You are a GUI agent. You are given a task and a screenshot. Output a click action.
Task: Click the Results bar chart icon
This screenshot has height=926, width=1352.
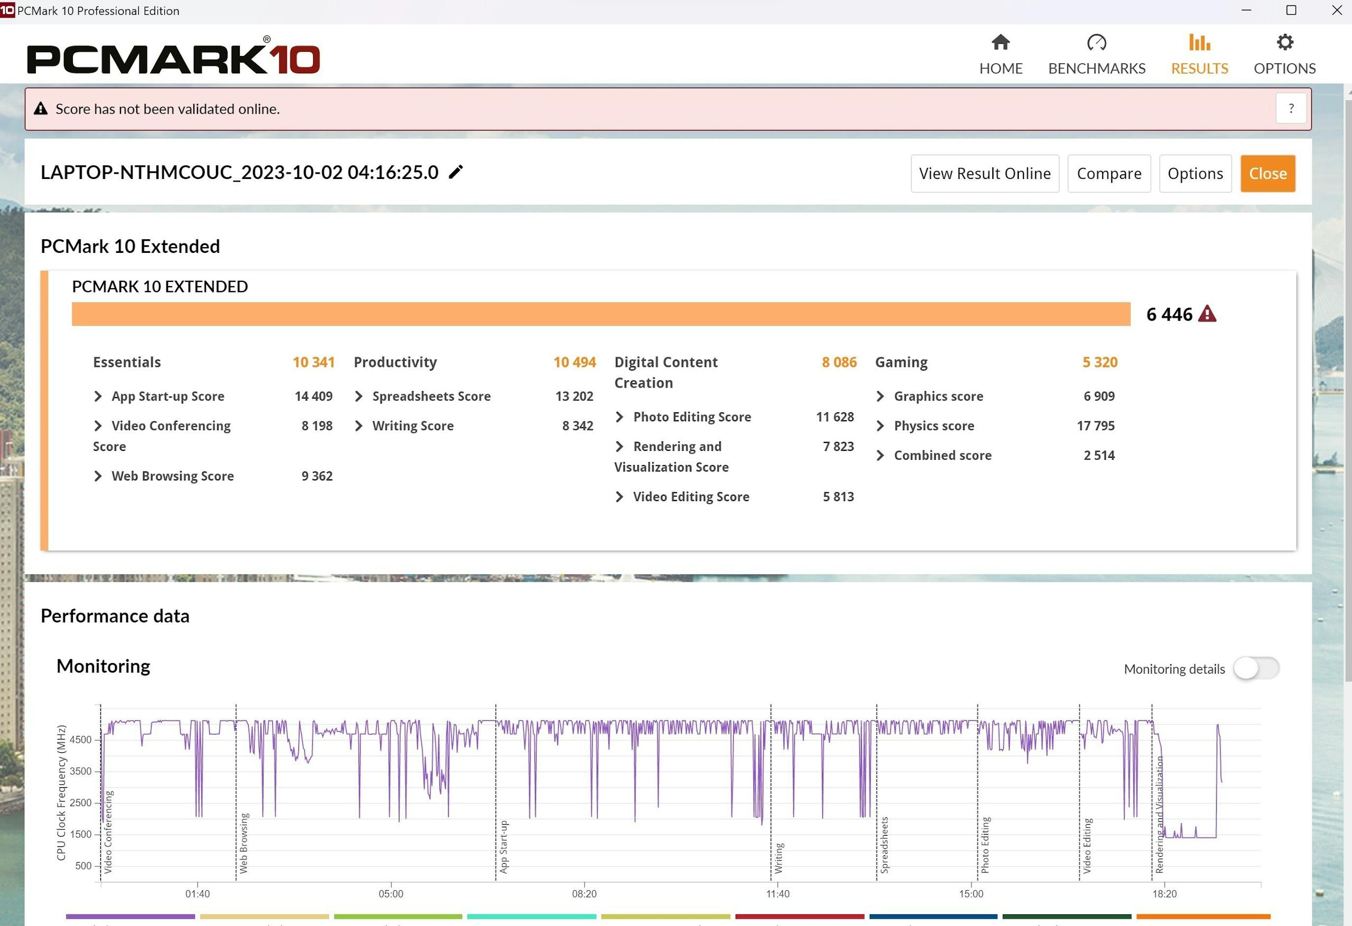click(1199, 42)
